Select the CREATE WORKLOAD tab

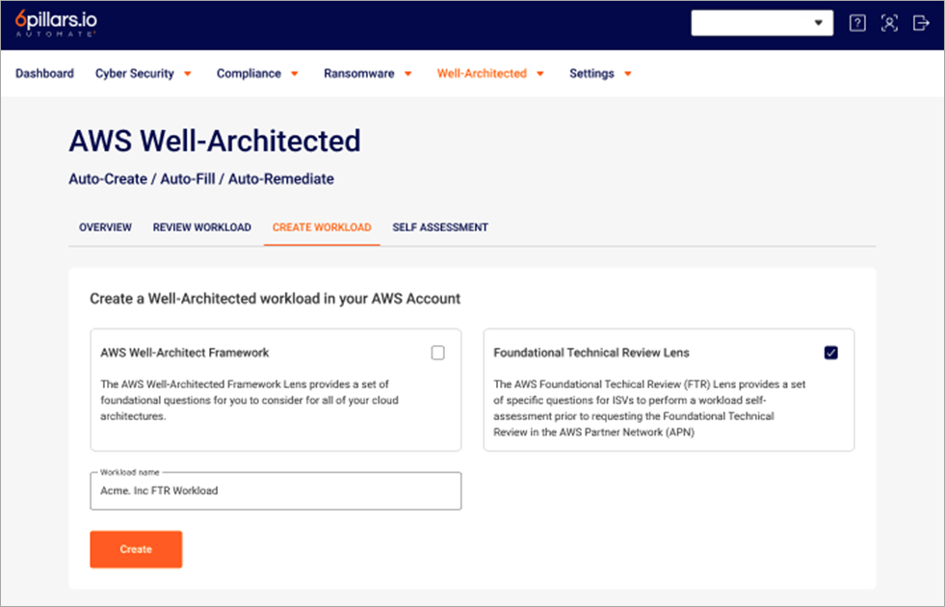322,227
